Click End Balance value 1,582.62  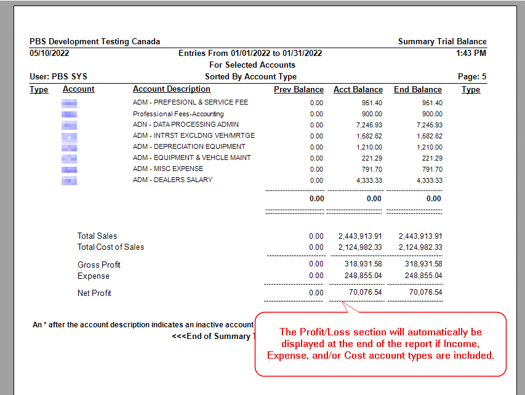click(429, 136)
